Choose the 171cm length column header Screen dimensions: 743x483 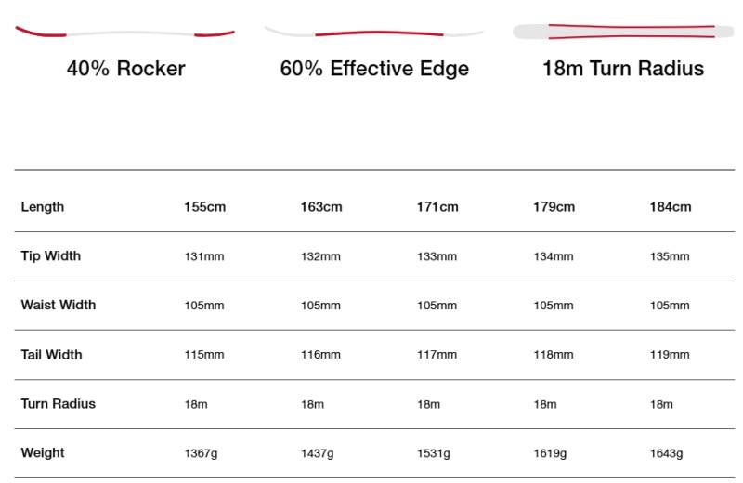tap(437, 206)
